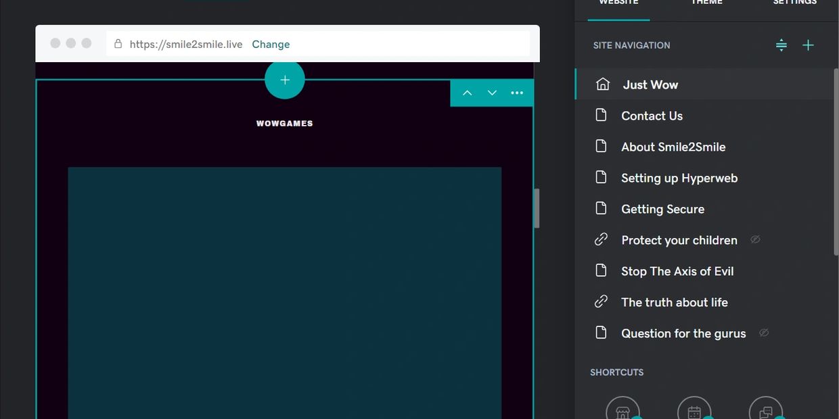Click the preview pane vertical scrollbar handle
Screen dimensions: 839x419
[537, 208]
